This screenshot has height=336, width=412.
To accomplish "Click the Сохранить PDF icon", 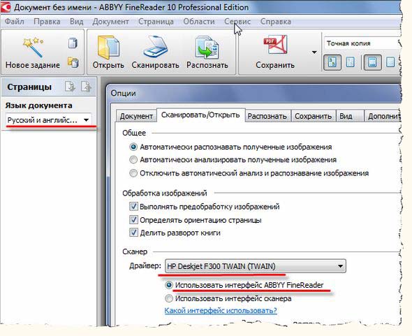I will point(275,45).
